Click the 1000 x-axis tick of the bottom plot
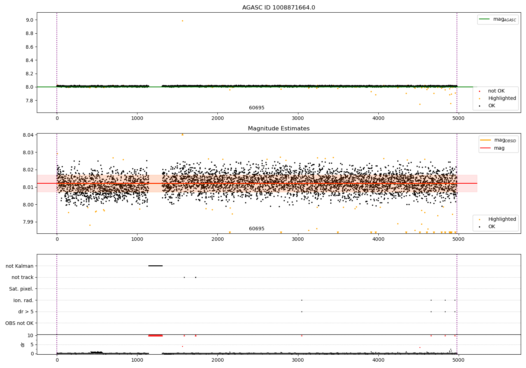Image resolution: width=526 pixels, height=368 pixels. [x=137, y=360]
